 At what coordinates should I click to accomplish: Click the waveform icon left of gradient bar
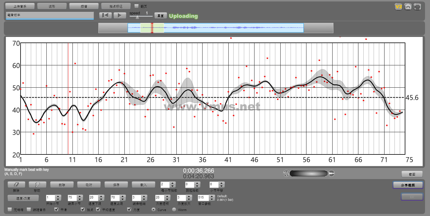point(286,174)
